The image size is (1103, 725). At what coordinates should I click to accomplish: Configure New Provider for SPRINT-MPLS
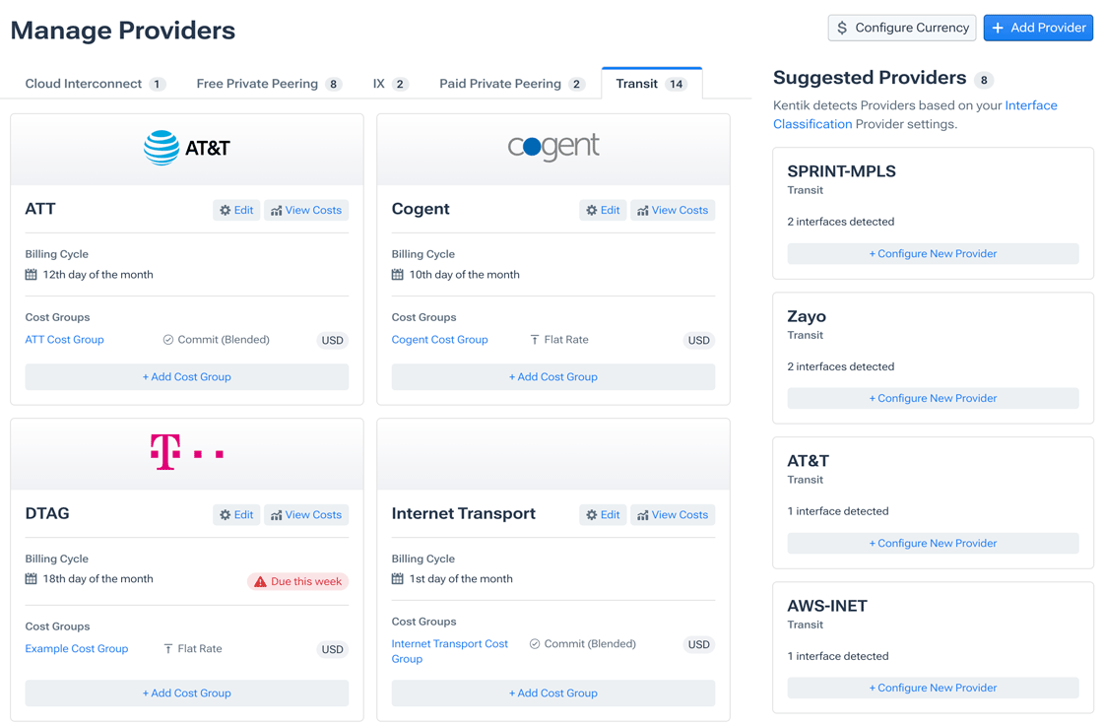pos(933,253)
